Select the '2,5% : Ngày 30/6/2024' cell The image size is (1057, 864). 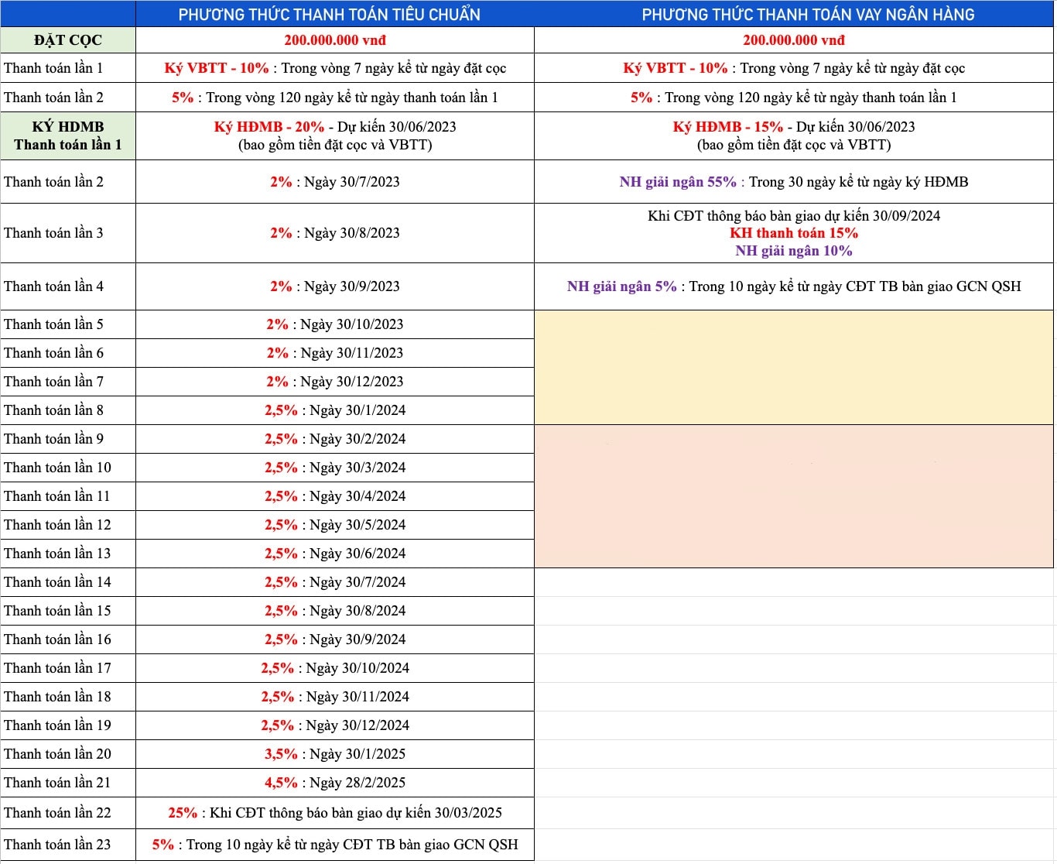(334, 554)
